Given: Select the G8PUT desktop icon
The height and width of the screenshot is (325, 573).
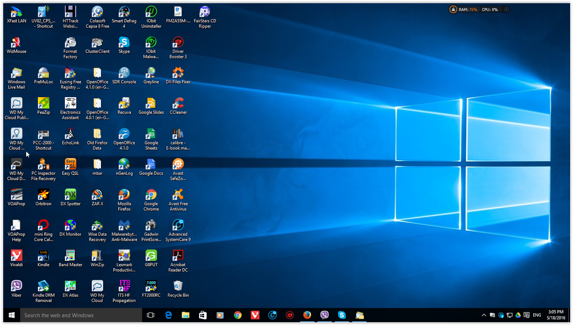Looking at the screenshot, I should [151, 259].
